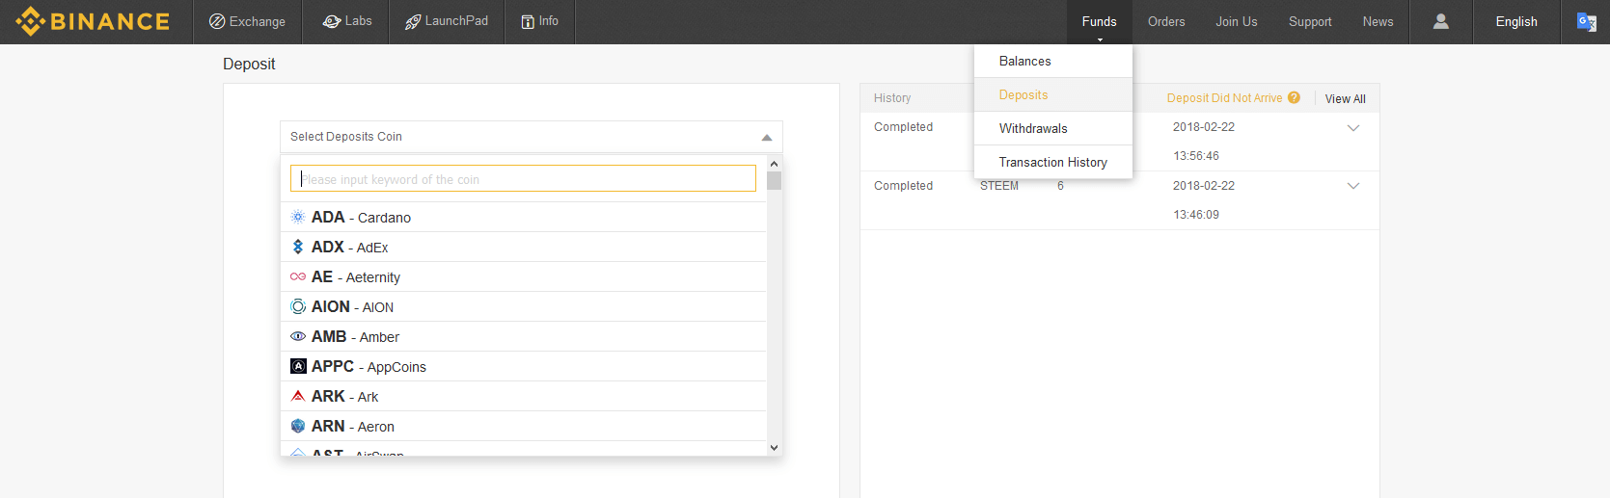
Task: Select Withdrawals from Funds menu
Action: point(1053,128)
